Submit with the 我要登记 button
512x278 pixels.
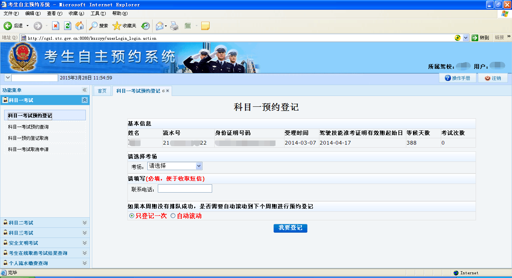(x=290, y=228)
